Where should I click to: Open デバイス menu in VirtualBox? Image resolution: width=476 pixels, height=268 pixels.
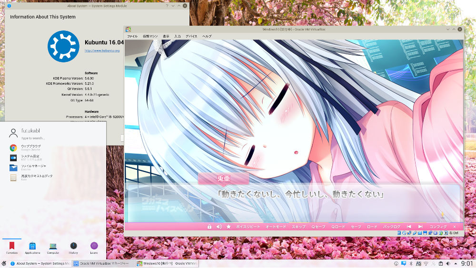point(191,36)
